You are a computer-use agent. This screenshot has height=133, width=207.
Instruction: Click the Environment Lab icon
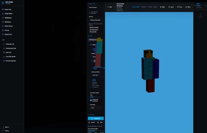[x=4, y=48]
